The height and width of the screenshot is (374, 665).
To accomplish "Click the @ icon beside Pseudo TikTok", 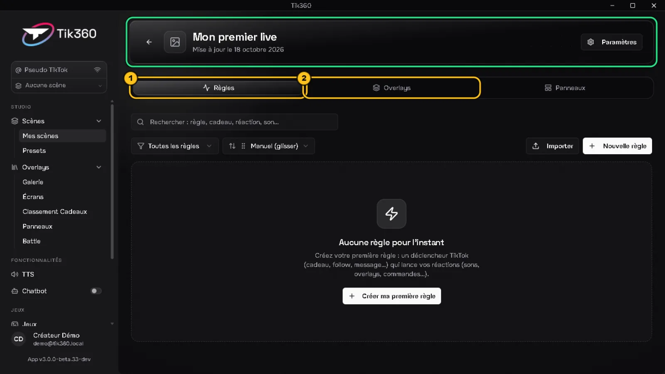I will [18, 70].
